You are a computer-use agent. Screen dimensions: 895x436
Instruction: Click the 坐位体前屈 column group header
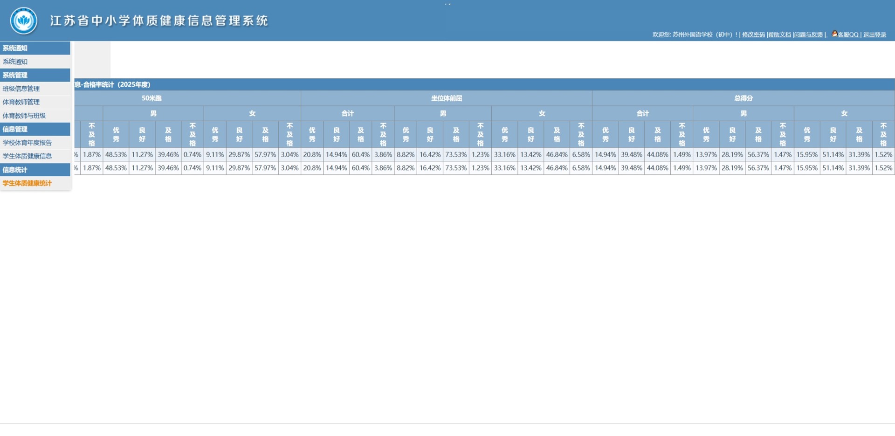point(447,98)
